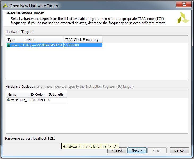Viewport: 194px width, 159px height.
Task: Click the IR Length value field
Action: (57, 100)
